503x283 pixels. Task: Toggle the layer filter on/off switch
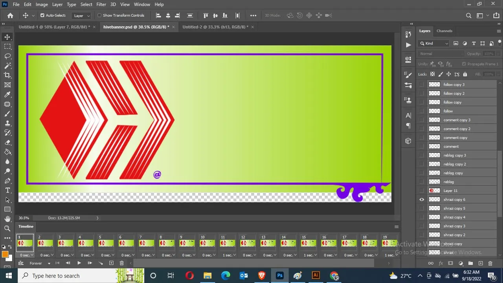500,42
